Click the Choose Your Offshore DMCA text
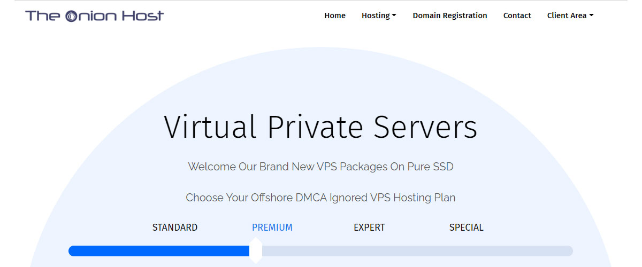The height and width of the screenshot is (267, 642). point(320,198)
